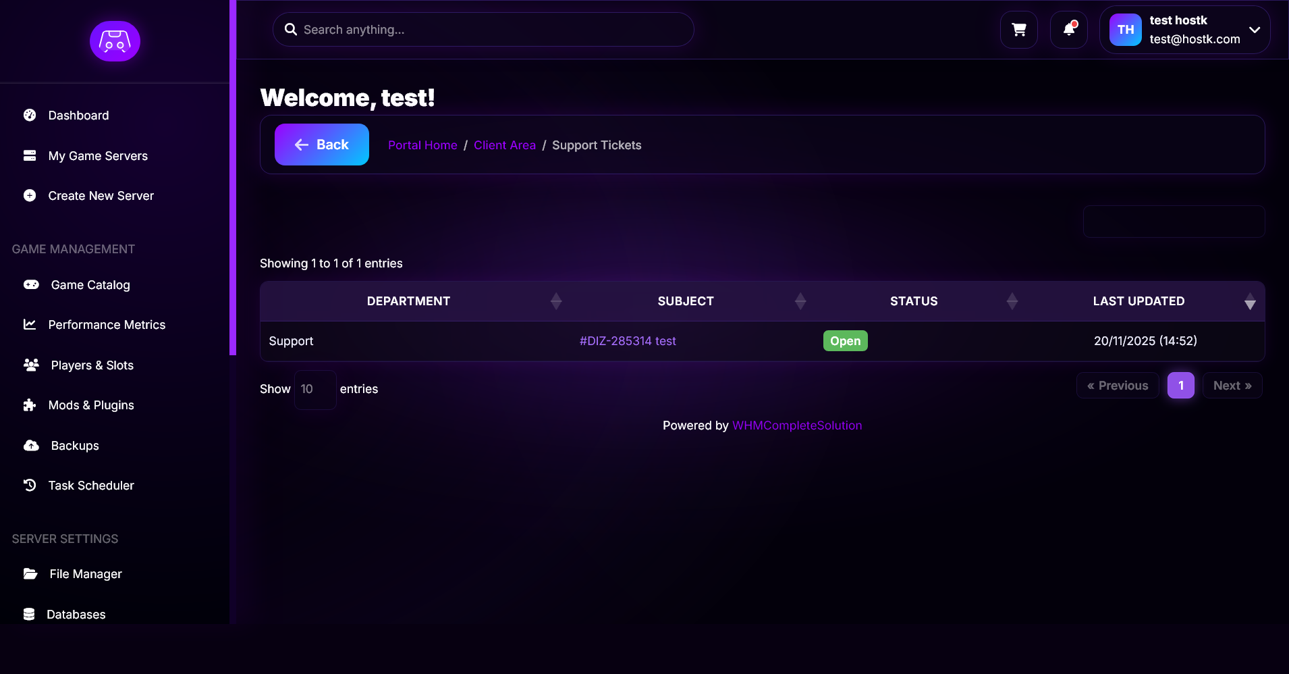The image size is (1289, 674).
Task: Follow the Client Area breadcrumb link
Action: [504, 145]
